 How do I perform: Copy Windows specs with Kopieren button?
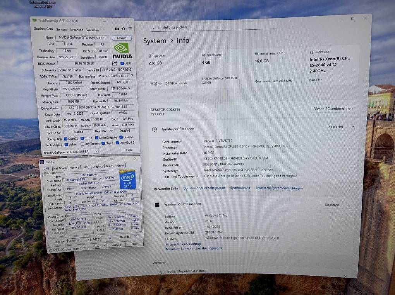click(x=332, y=205)
